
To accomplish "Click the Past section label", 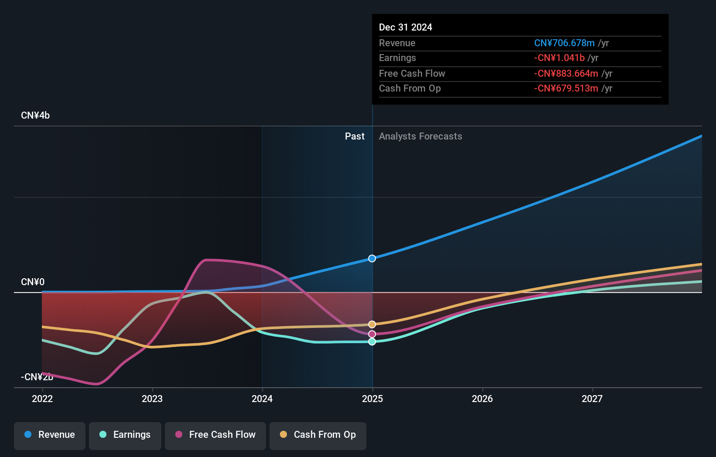I will [355, 136].
